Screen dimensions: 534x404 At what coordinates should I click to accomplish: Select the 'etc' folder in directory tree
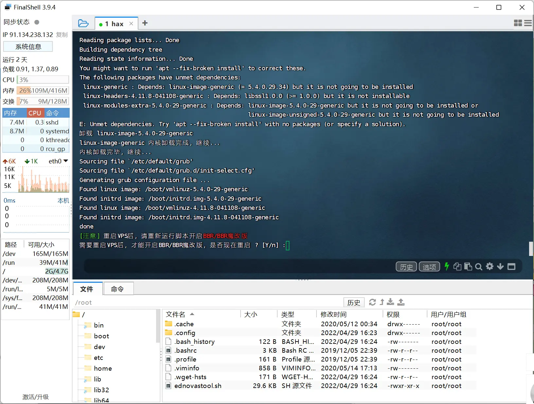click(x=98, y=358)
